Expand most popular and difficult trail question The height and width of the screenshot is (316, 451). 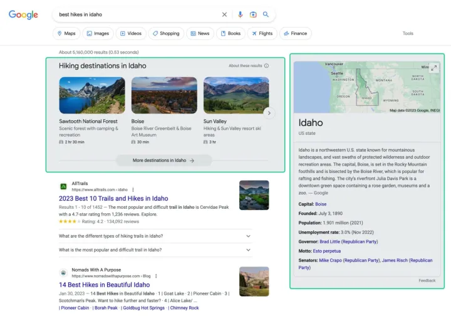[155, 250]
